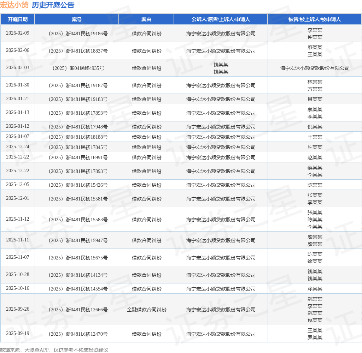Click the 金融借款合同纠纷 case cause cell
This screenshot has width=362, height=353.
[x=146, y=310]
